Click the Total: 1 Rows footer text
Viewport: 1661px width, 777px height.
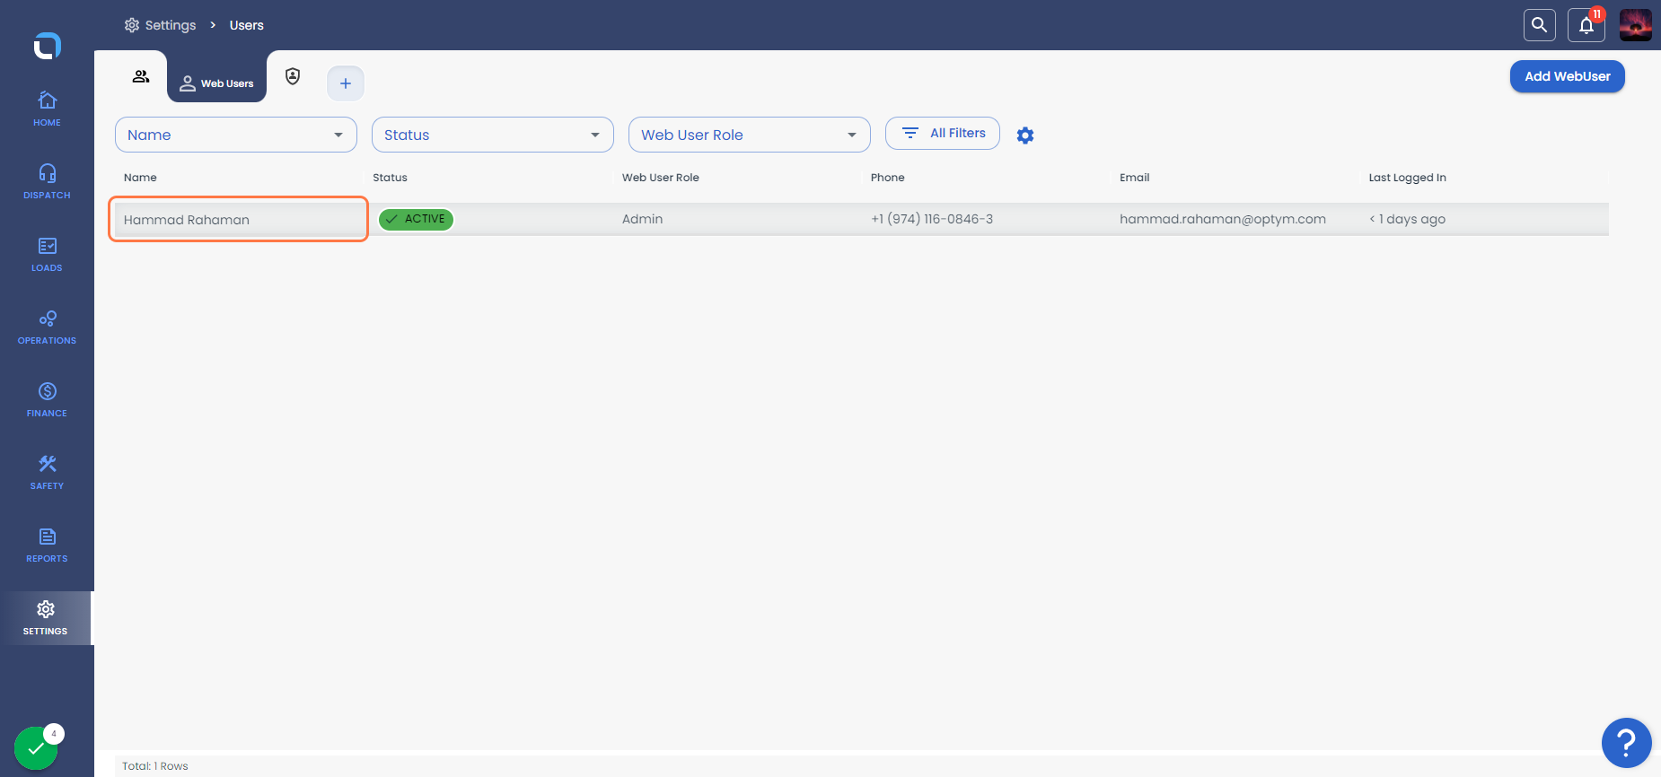click(x=155, y=766)
